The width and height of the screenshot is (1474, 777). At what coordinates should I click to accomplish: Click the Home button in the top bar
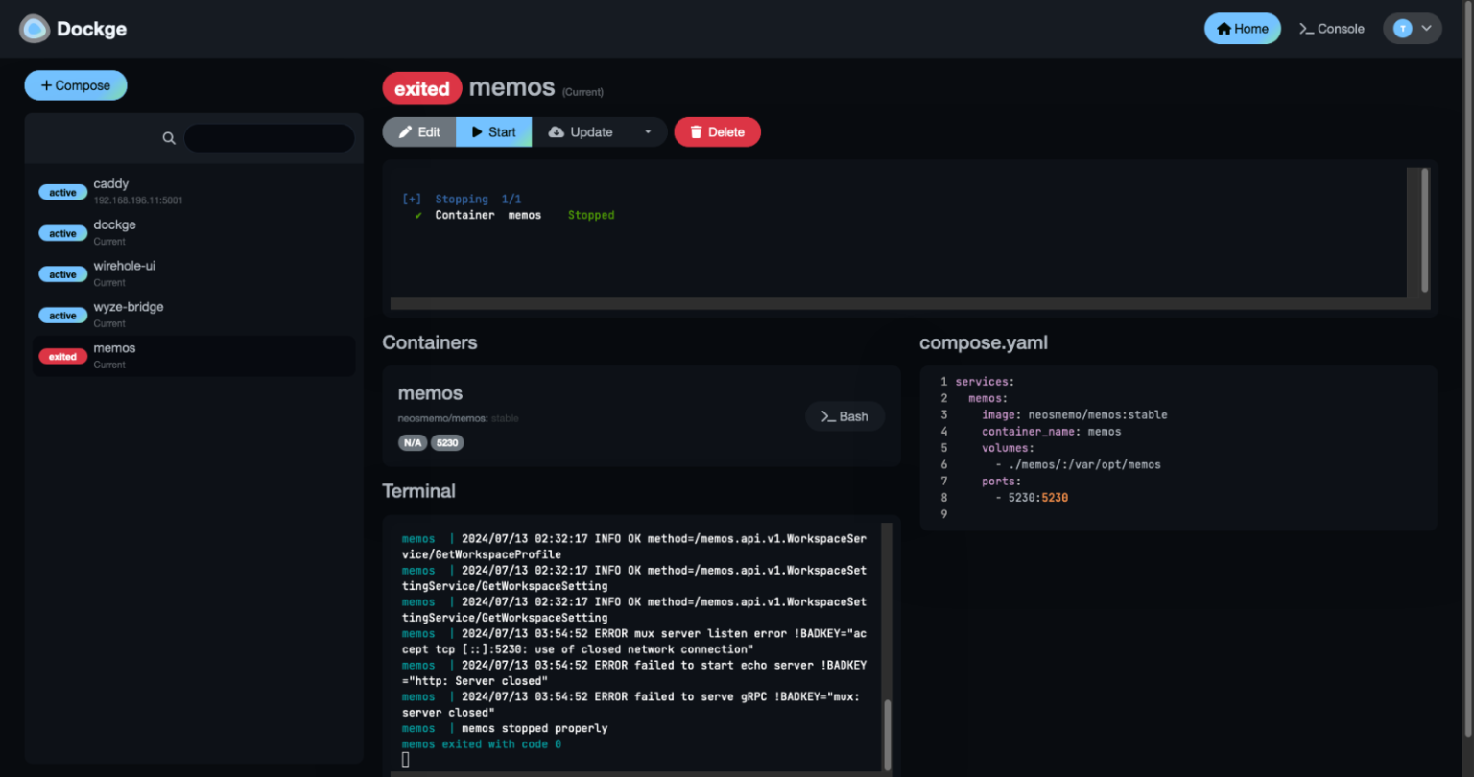1242,28
